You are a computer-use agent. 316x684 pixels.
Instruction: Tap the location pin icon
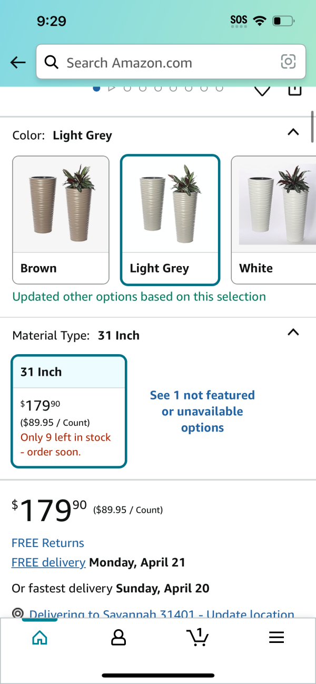[18, 613]
